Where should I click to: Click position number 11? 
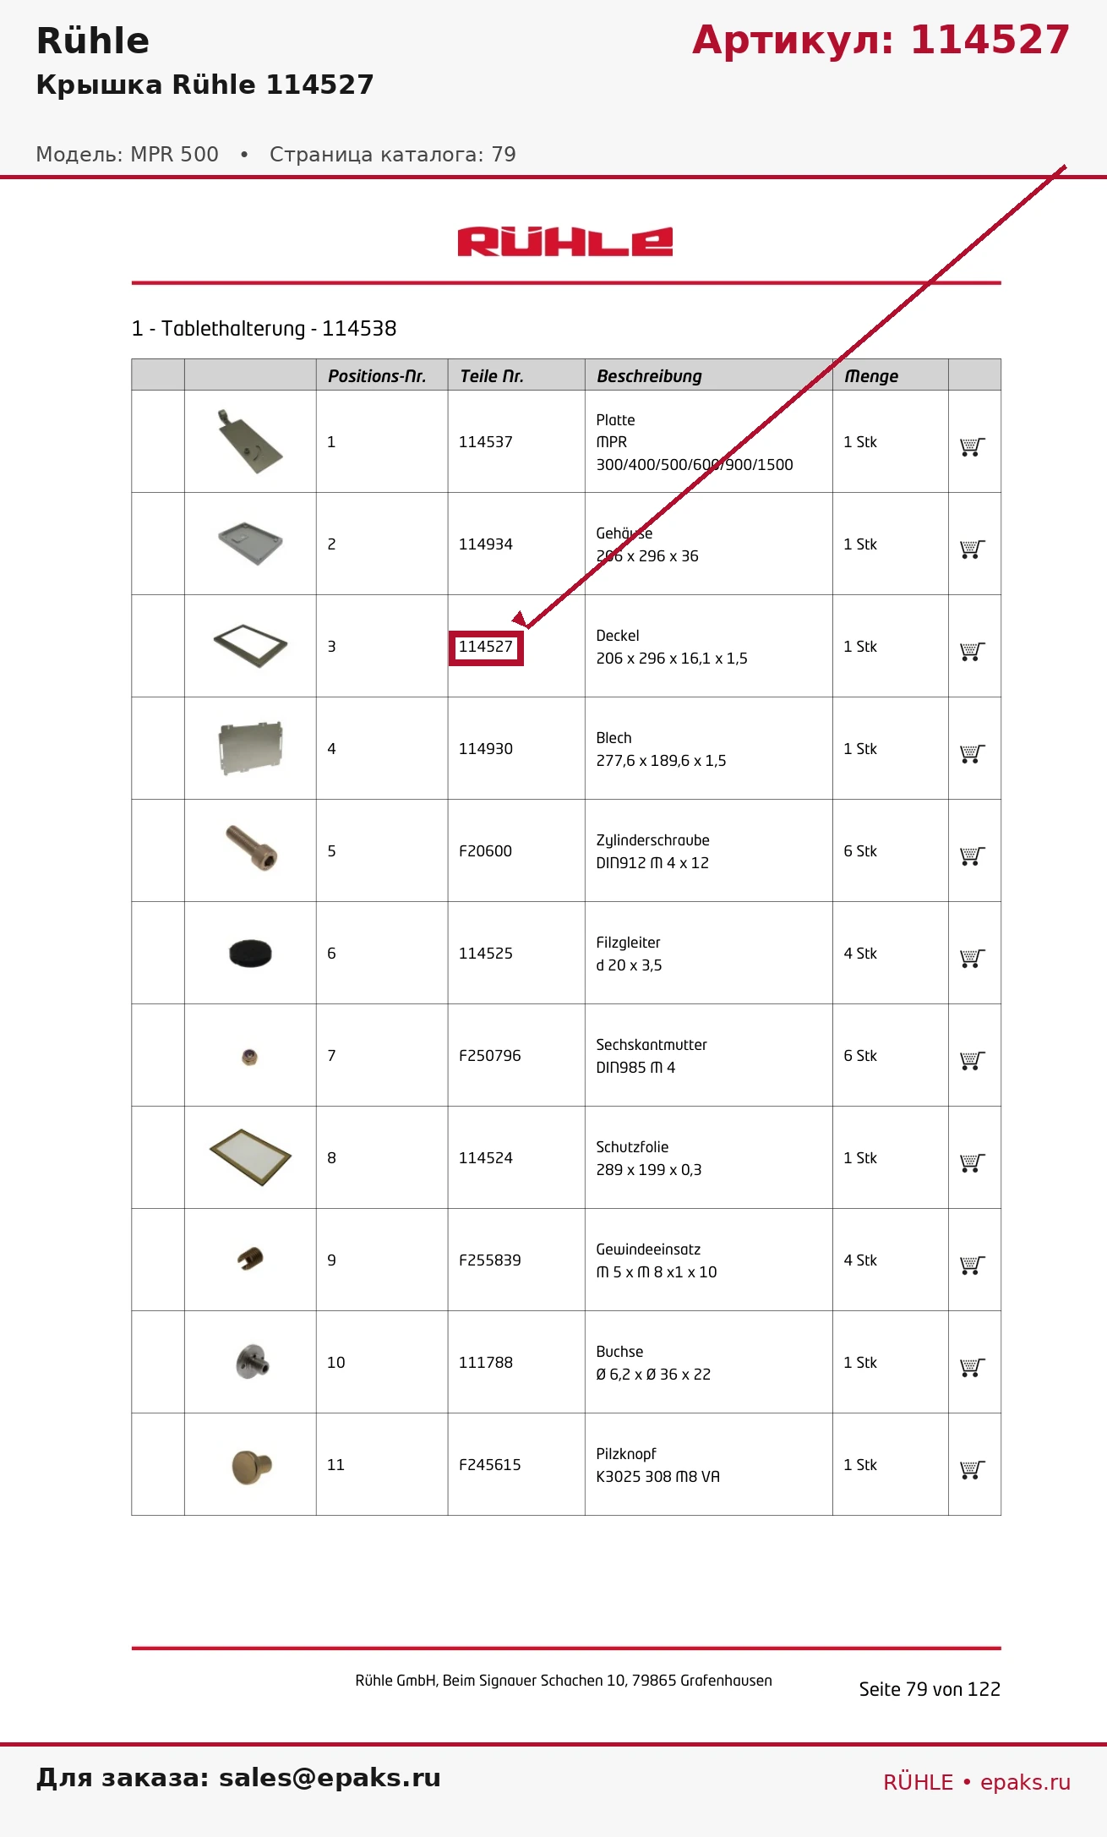pyautogui.click(x=336, y=1465)
